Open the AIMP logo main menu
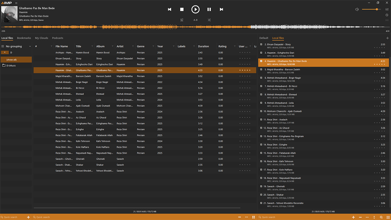 [7, 3]
